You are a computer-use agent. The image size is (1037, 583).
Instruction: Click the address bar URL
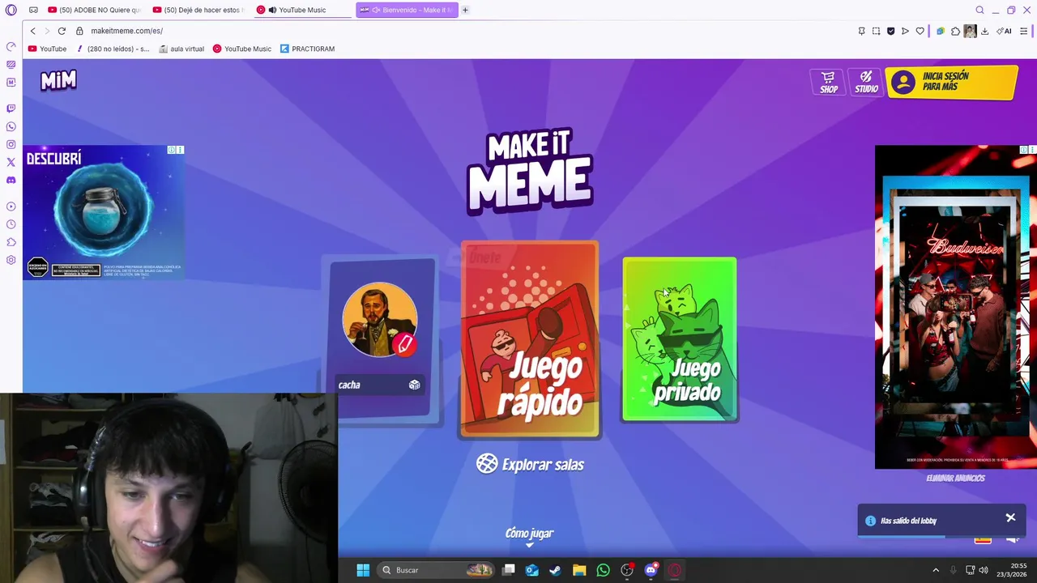126,31
